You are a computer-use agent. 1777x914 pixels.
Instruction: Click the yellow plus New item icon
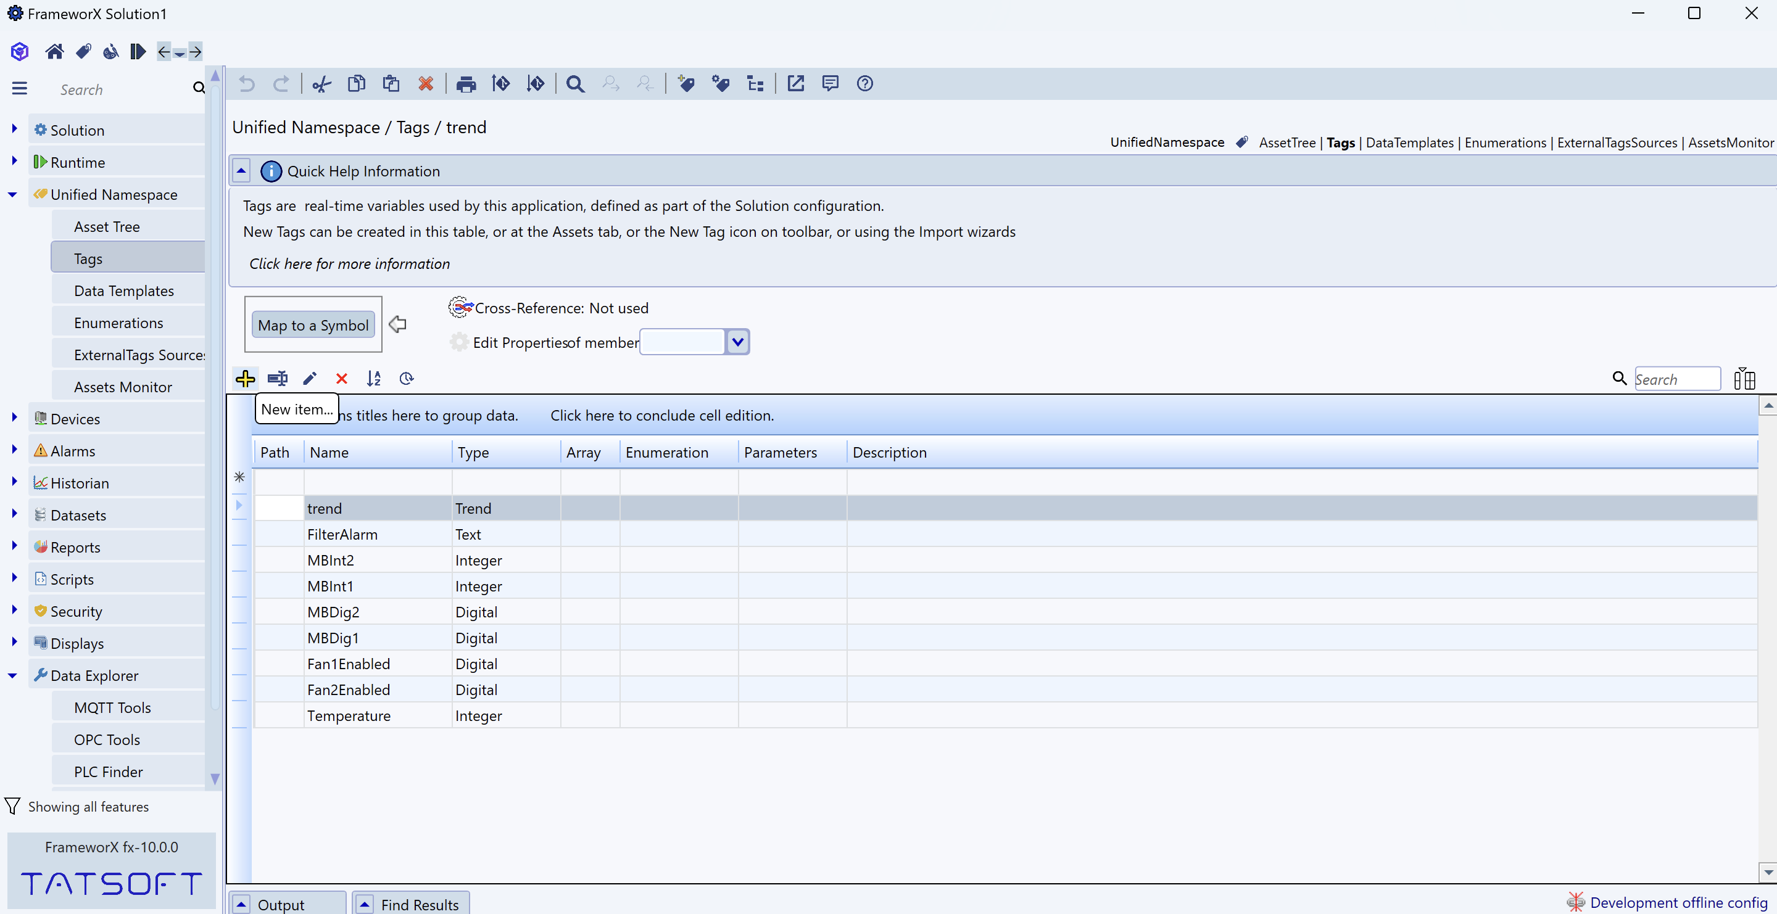245,379
